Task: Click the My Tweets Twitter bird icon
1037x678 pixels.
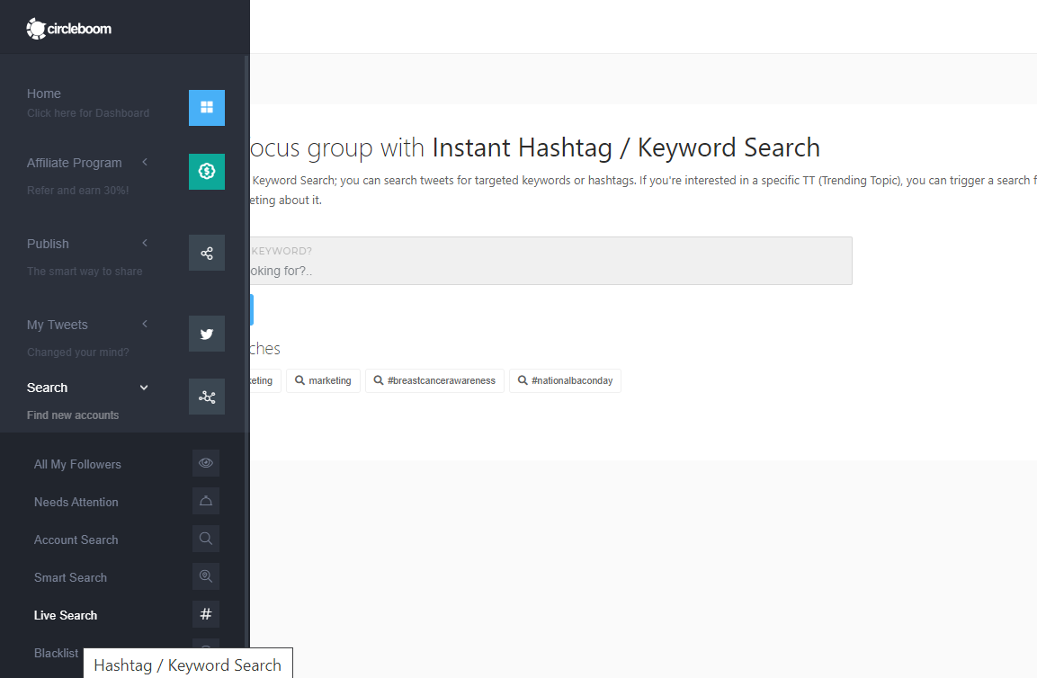Action: click(x=207, y=334)
